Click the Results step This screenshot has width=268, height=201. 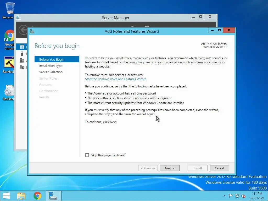[44, 97]
